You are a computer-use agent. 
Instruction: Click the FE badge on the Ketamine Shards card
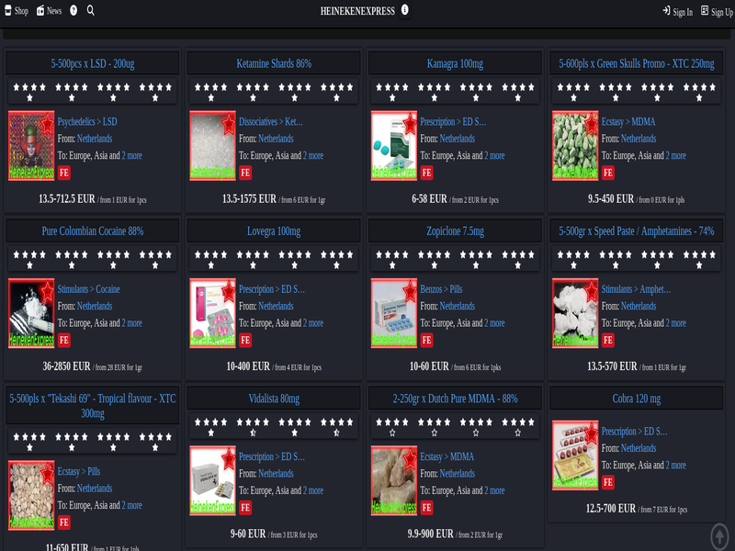coord(245,173)
